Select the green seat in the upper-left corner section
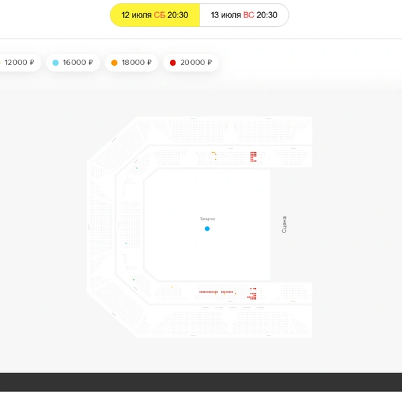The width and height of the screenshot is (402, 402). pyautogui.click(x=137, y=168)
